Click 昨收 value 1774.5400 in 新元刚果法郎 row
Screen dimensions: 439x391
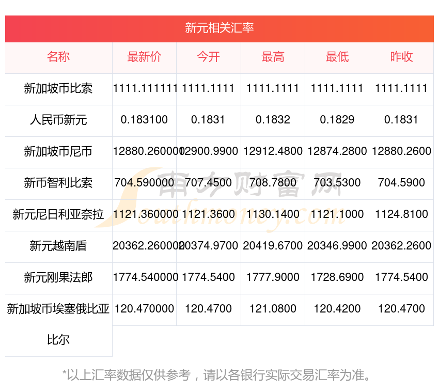401,277
